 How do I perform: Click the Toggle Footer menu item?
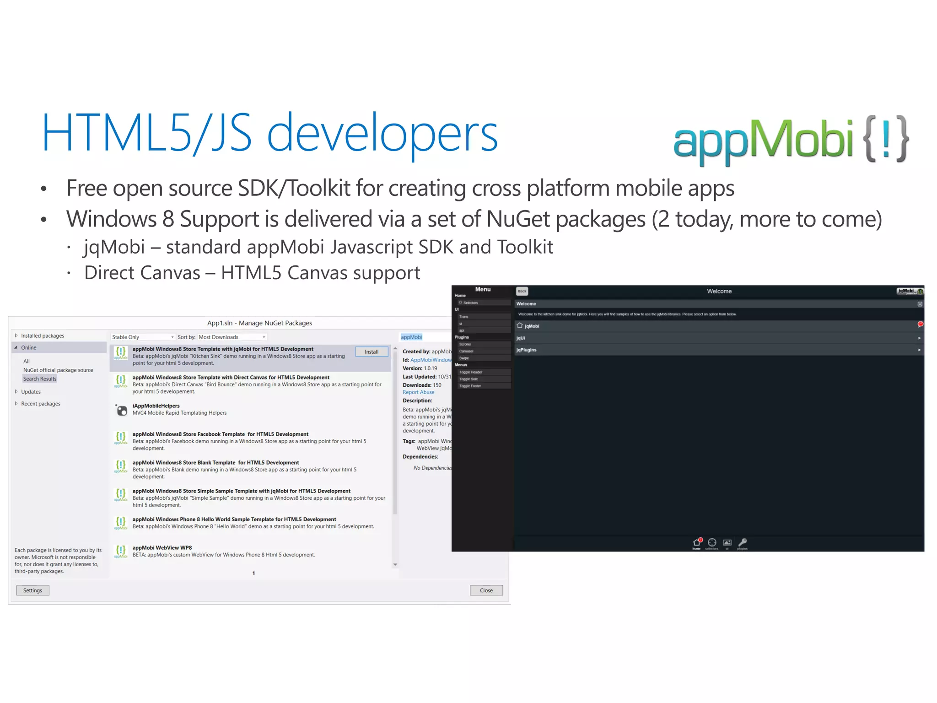[x=470, y=386]
